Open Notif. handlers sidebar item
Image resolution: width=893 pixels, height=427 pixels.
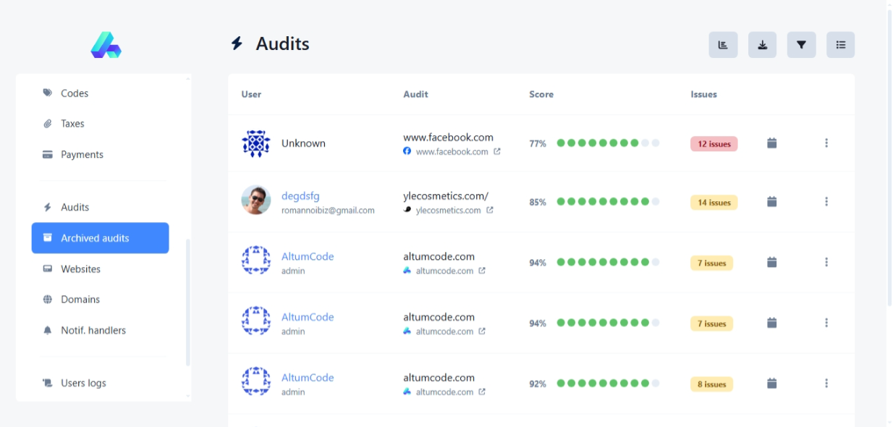(93, 331)
